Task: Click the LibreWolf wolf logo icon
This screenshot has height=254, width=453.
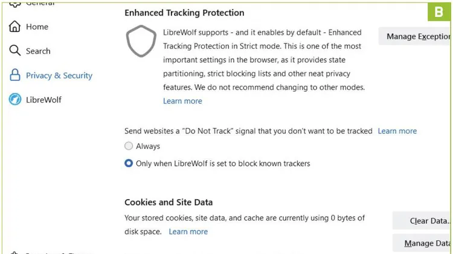Action: pos(14,100)
